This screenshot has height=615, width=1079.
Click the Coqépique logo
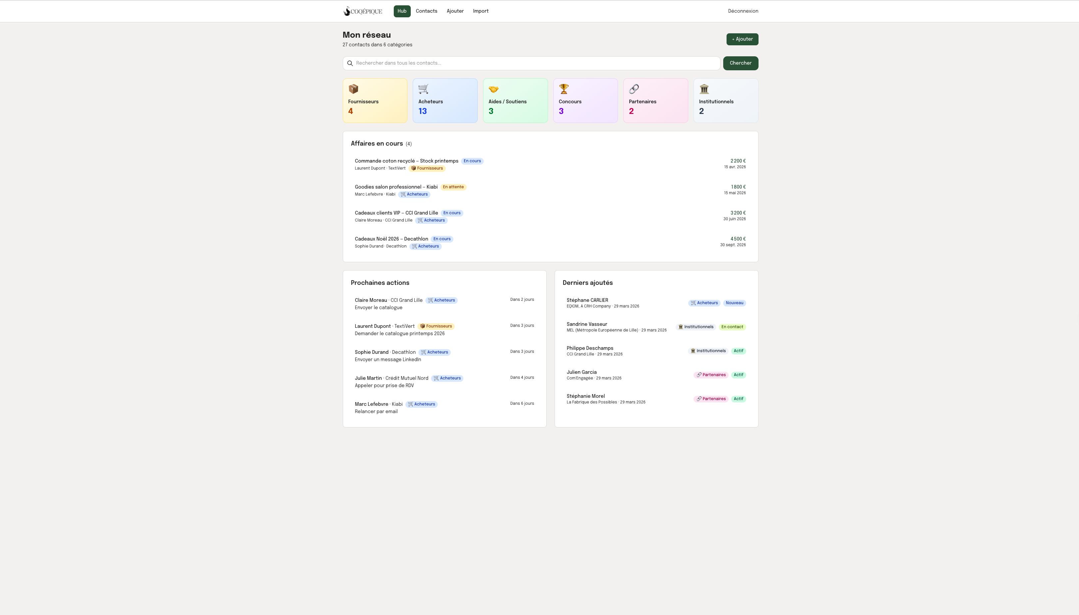(x=363, y=11)
